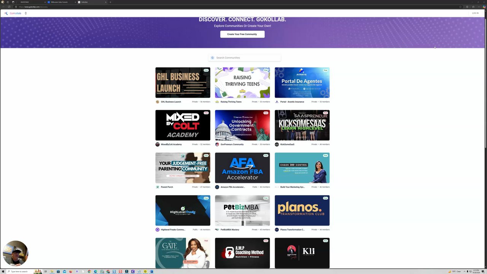Viewport: 487px width, 274px height.
Task: Open the Judgement-Free Parenting Community banner
Action: (x=183, y=168)
